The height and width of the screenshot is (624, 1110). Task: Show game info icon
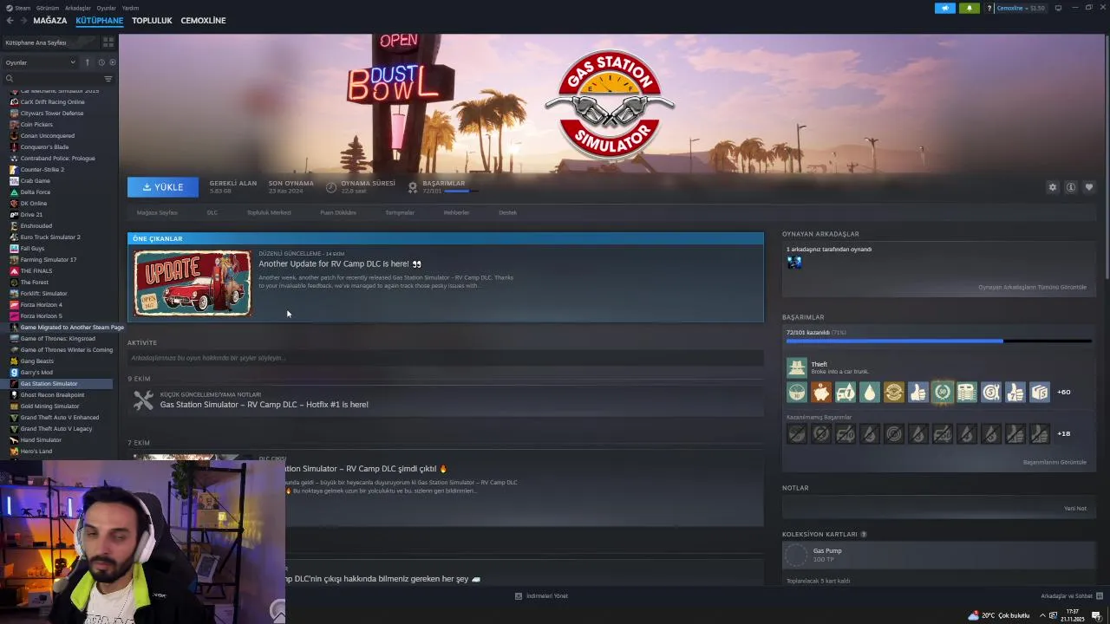[x=1071, y=187]
